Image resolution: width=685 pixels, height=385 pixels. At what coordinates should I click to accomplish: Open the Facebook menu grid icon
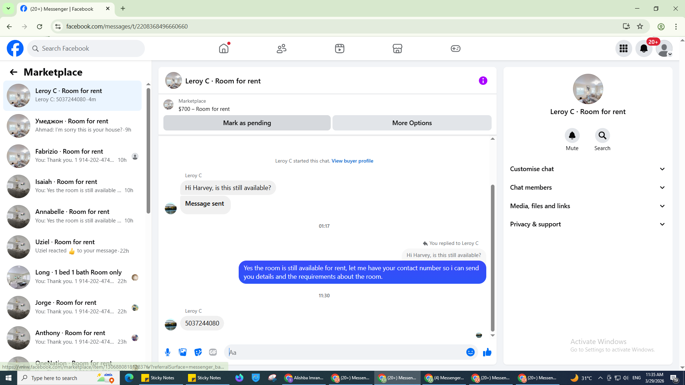click(624, 48)
